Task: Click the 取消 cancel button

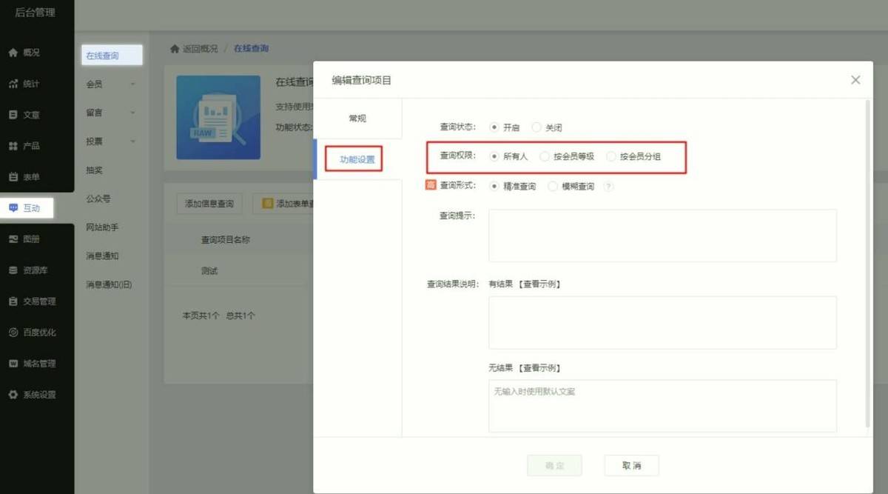Action: (x=631, y=465)
